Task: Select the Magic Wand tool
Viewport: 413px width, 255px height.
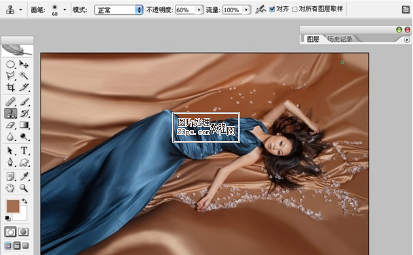Action: point(24,76)
